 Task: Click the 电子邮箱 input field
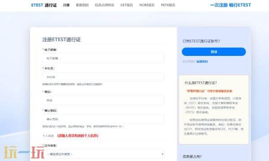point(104,58)
